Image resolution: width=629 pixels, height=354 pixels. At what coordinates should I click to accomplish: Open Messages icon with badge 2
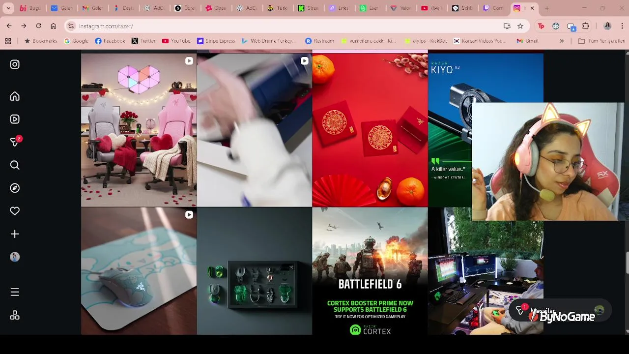coord(15,142)
